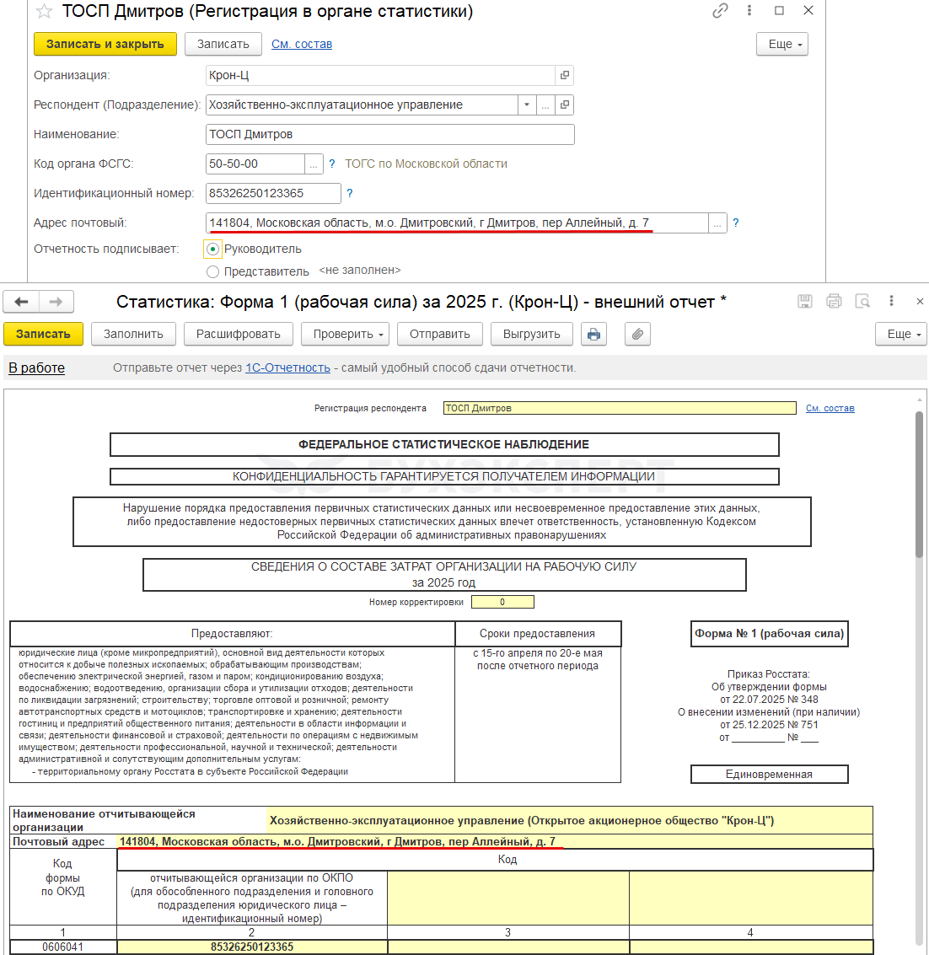929x955 pixels.
Task: Click ellipsis selector in Респондент field
Action: click(545, 105)
